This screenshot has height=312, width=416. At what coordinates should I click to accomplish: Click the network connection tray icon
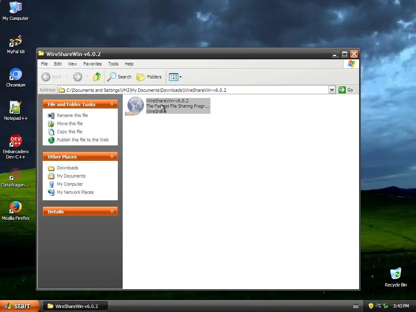coord(378,306)
